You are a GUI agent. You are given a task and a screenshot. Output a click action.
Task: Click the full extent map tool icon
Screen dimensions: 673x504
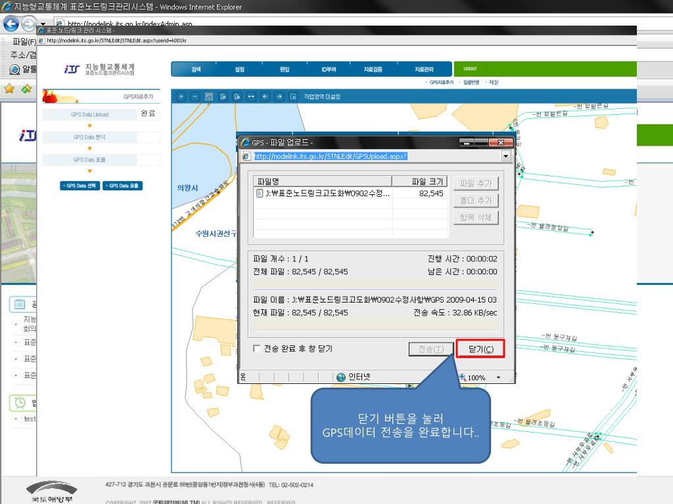pyautogui.click(x=209, y=96)
